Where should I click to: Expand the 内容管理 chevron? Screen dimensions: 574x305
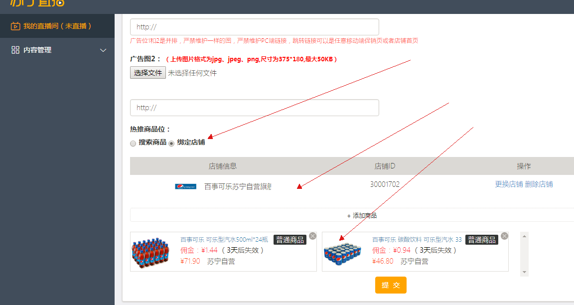click(x=103, y=50)
